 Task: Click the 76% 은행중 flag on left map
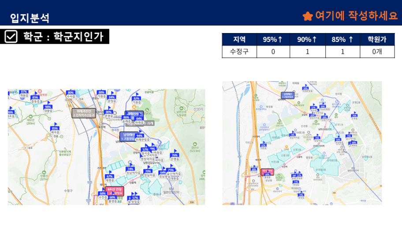point(175,155)
